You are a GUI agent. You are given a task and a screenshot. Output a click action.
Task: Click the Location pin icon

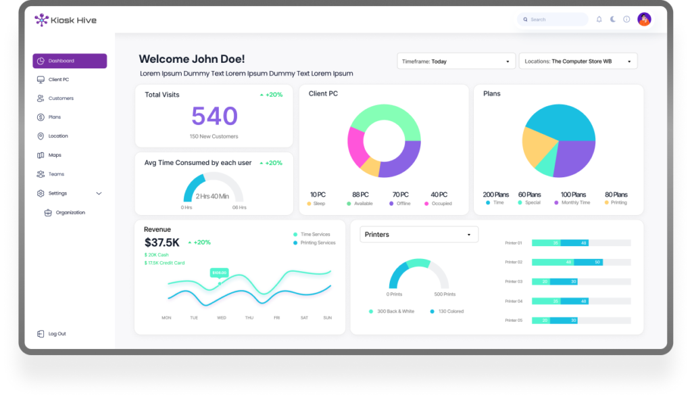41,137
